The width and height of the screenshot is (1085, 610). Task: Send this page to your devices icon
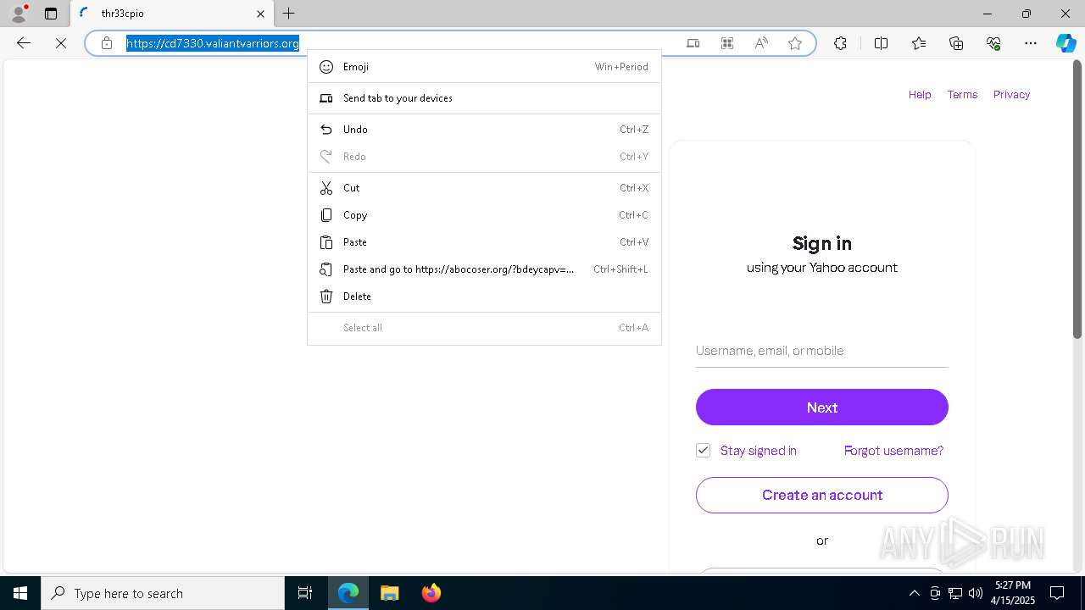point(693,43)
